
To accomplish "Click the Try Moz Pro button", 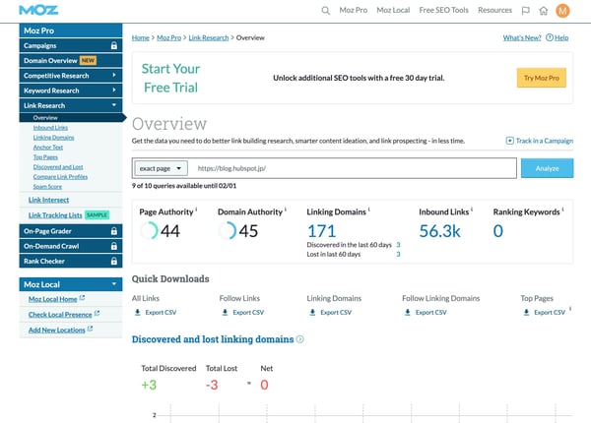I will point(541,77).
